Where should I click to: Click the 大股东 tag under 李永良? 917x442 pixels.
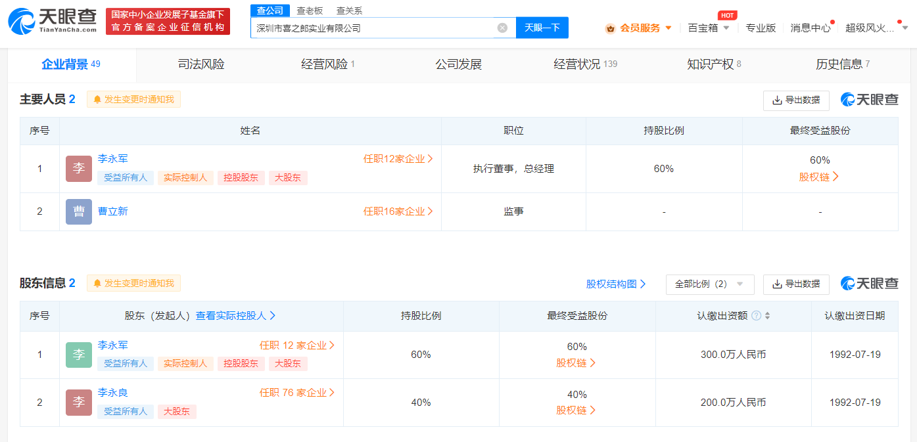tap(177, 412)
